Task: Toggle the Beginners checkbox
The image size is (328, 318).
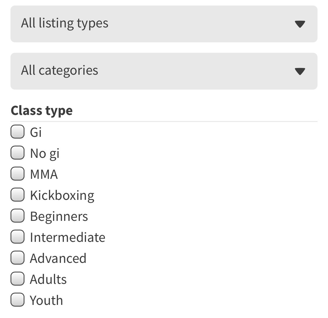Action: (x=17, y=216)
